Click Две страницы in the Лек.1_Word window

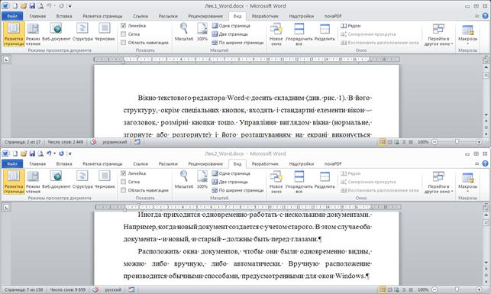pos(230,34)
